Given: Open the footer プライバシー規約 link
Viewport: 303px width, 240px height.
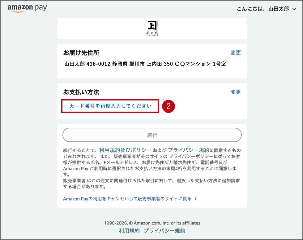Looking at the screenshot, I should pyautogui.click(x=164, y=231).
